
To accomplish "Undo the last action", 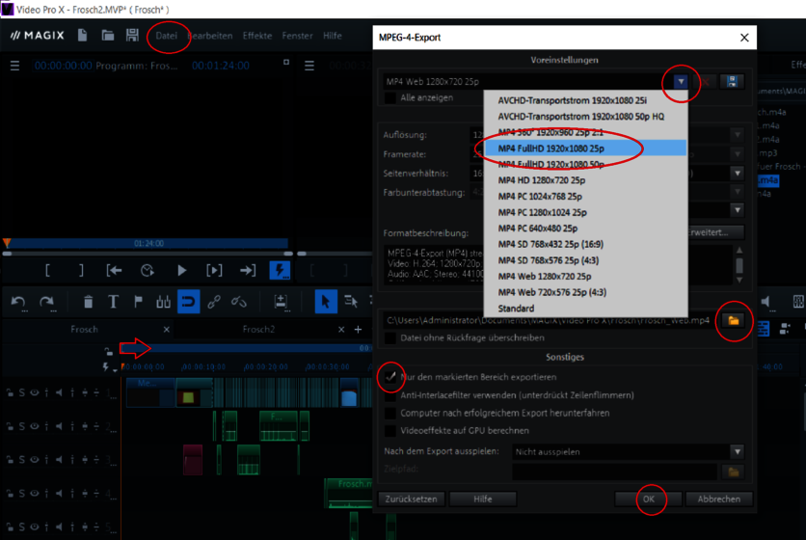I will tap(18, 302).
